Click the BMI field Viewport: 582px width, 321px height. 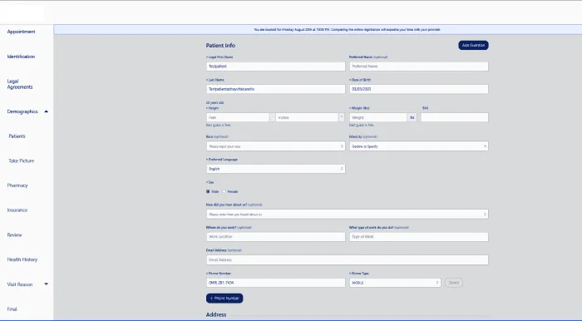(x=454, y=117)
